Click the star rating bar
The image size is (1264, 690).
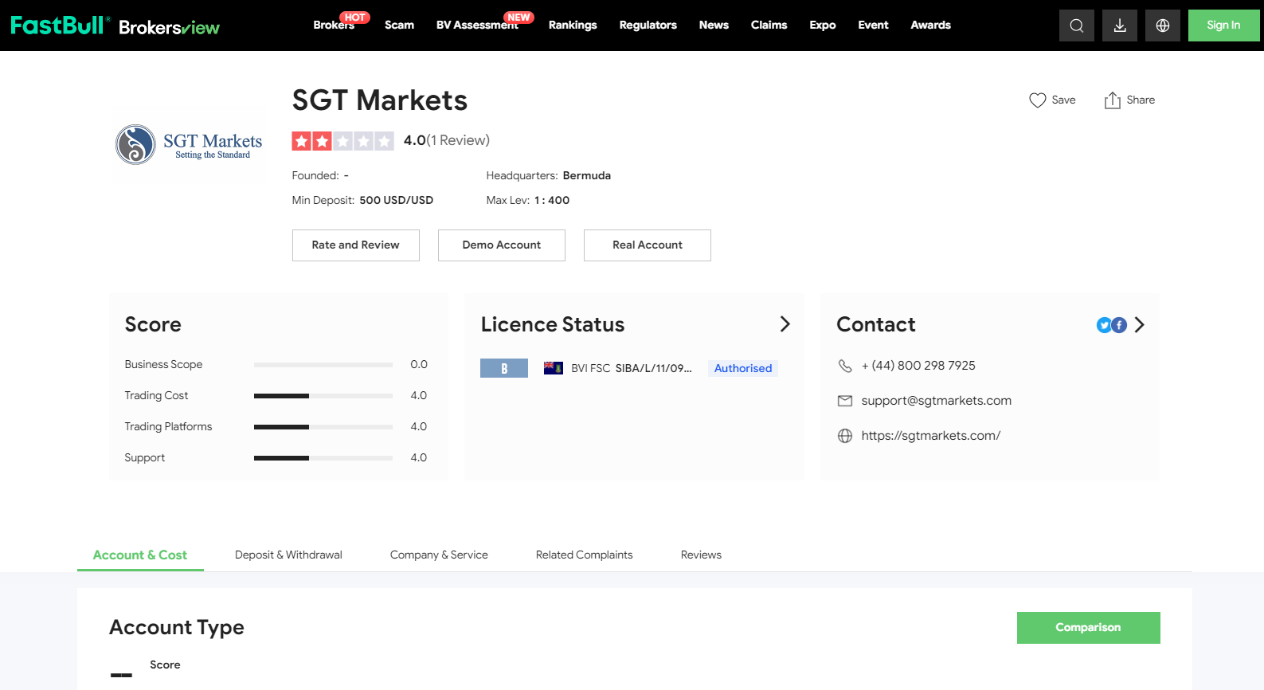(342, 141)
